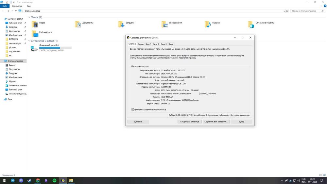Collapse the Устройства и диски (1) group

pyautogui.click(x=29, y=41)
